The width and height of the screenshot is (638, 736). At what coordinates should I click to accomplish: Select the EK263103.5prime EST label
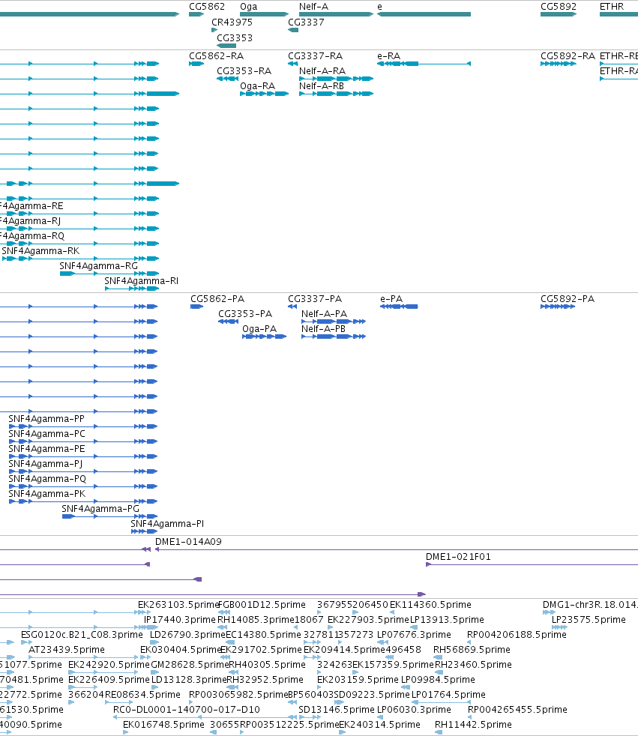pyautogui.click(x=178, y=604)
